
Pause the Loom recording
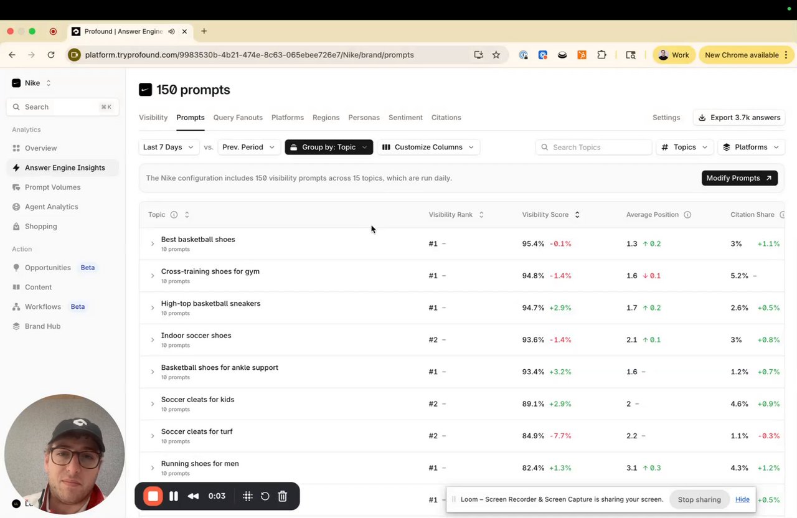click(x=174, y=496)
